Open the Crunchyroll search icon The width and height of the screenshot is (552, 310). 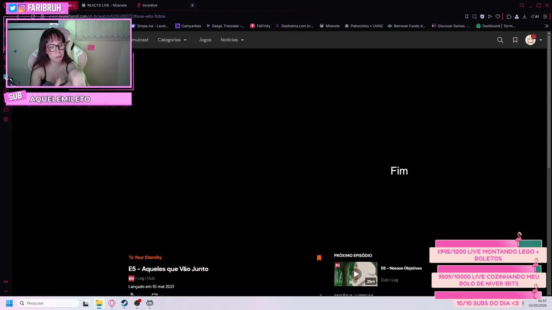click(x=500, y=40)
